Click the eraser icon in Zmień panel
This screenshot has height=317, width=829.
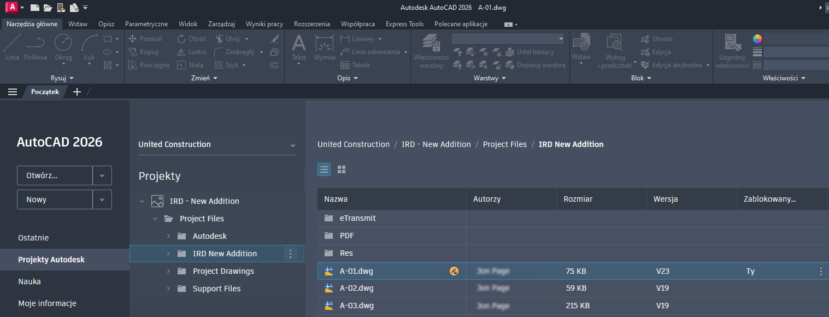pyautogui.click(x=274, y=39)
